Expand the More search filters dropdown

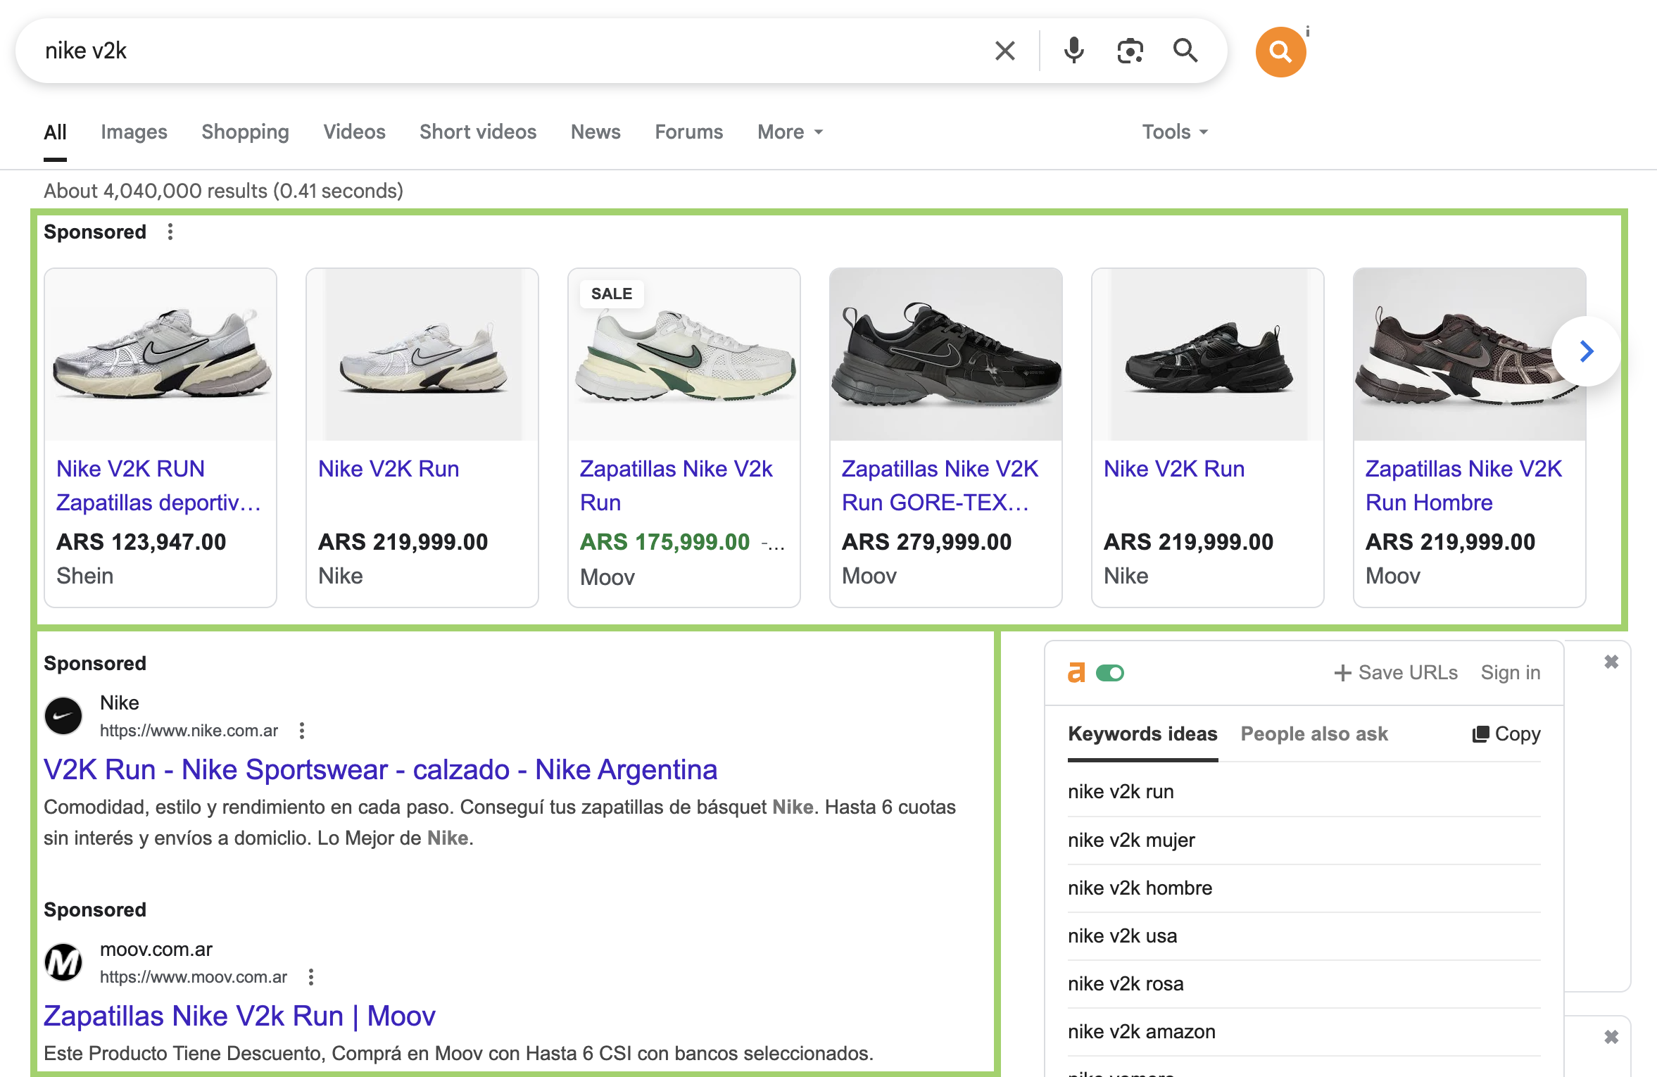click(x=790, y=132)
